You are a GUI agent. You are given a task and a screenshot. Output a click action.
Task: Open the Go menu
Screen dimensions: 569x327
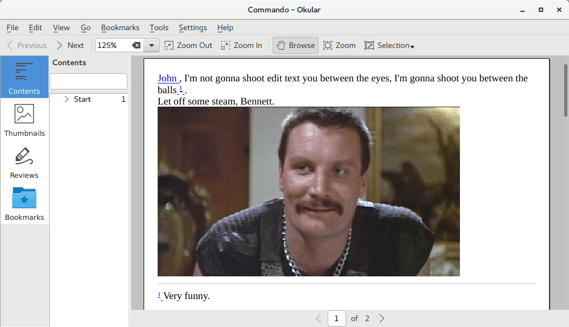pos(86,27)
